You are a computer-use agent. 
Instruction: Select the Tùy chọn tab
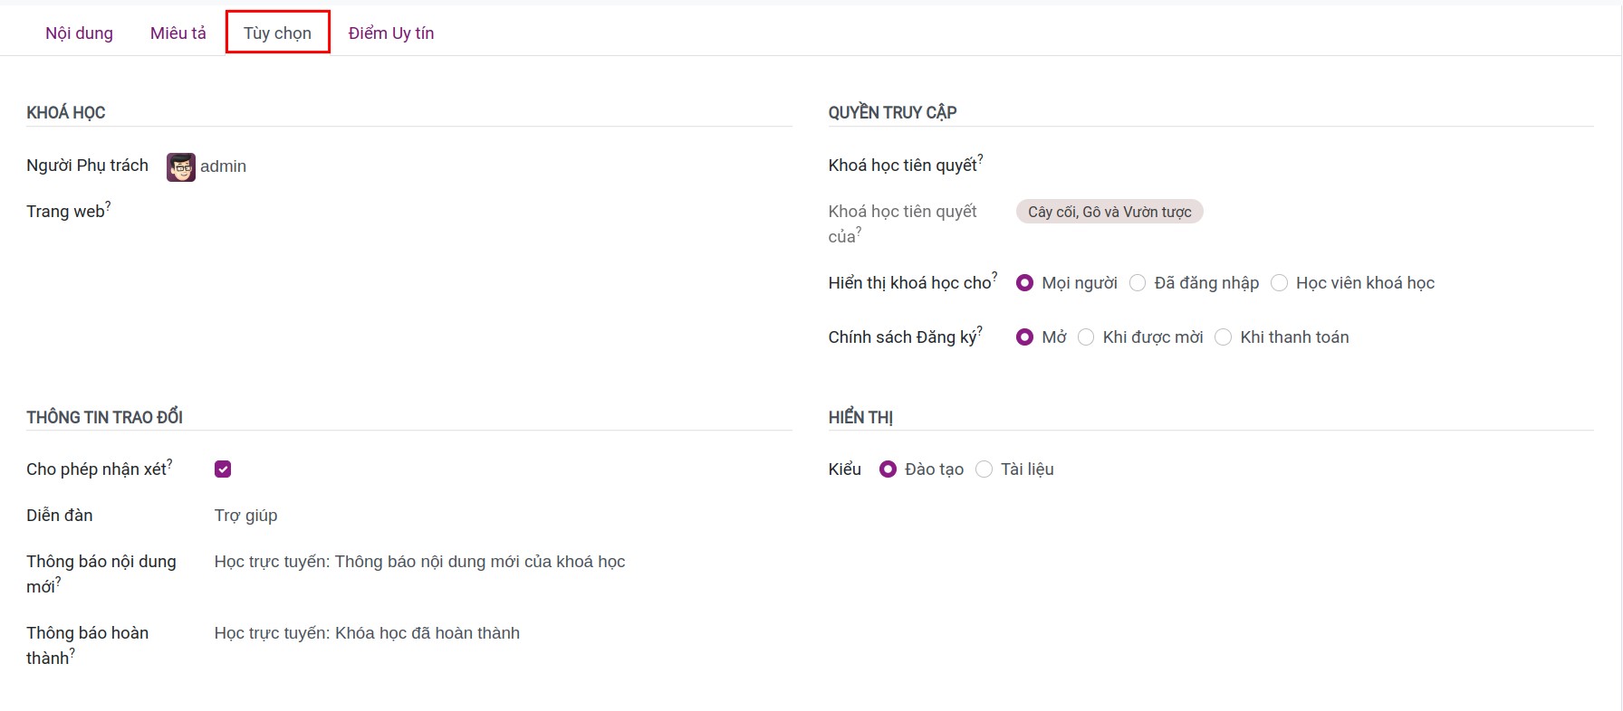tap(277, 33)
